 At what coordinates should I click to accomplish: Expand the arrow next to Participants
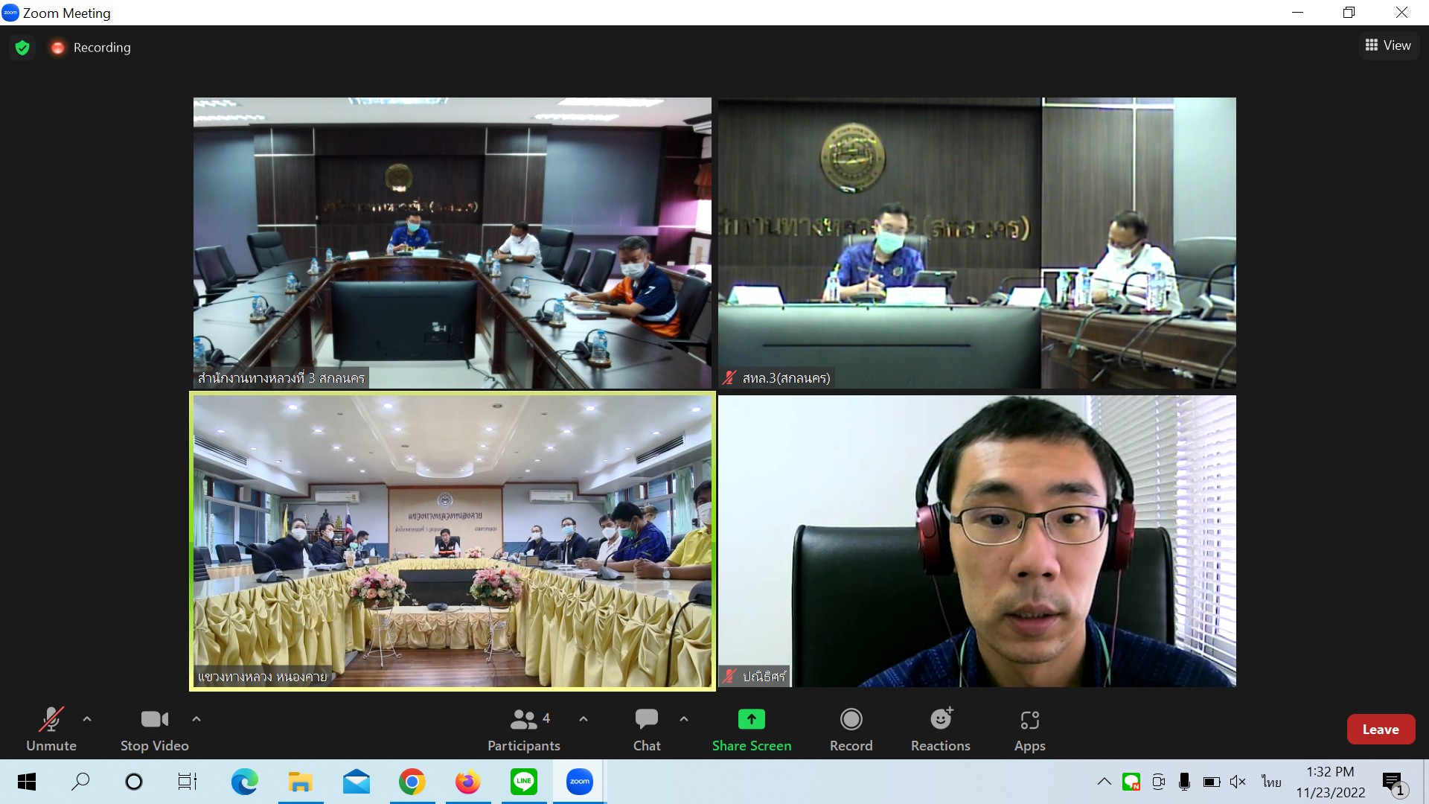pos(584,719)
